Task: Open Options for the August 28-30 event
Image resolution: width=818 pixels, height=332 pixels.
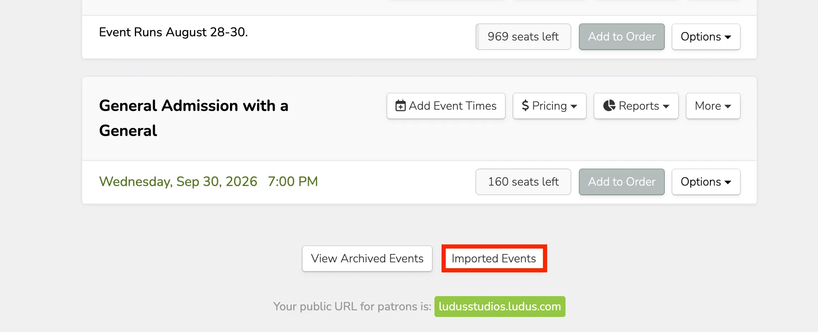Action: coord(706,37)
